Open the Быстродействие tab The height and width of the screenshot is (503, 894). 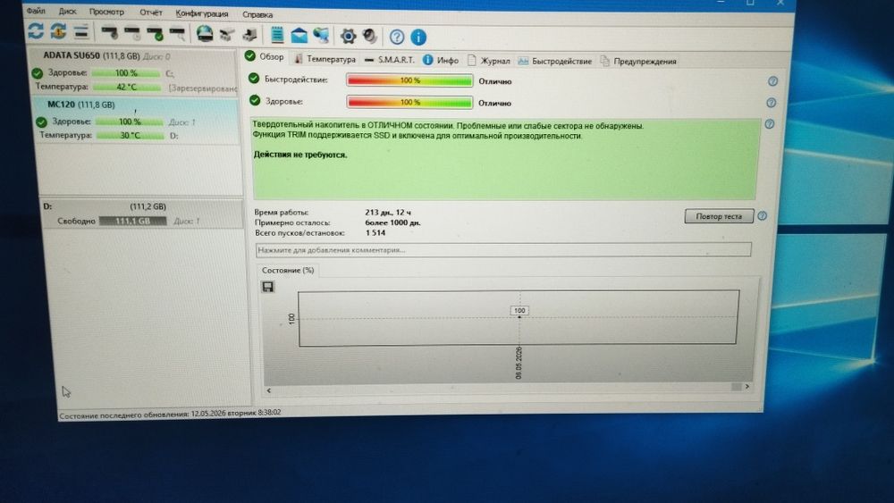pos(555,61)
